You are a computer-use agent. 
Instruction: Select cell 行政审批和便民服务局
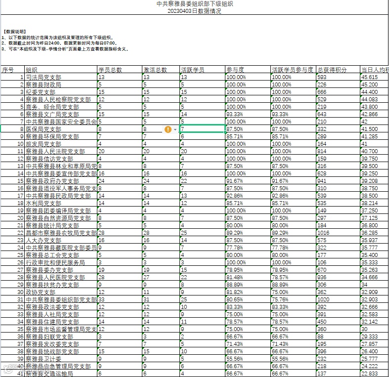point(61,262)
